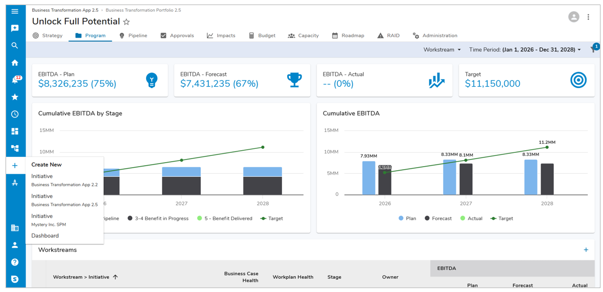This screenshot has height=292, width=603.
Task: Click the help question mark icon
Action: point(15,262)
